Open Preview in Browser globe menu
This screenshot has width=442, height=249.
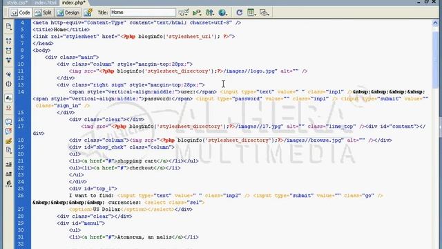point(222,12)
